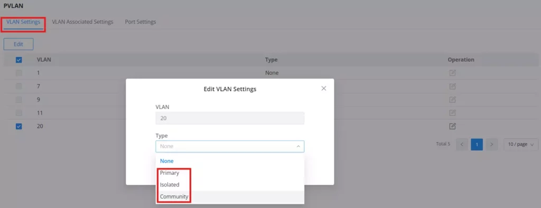Check the box for VLAN 11
This screenshot has width=541, height=208.
[x=19, y=113]
